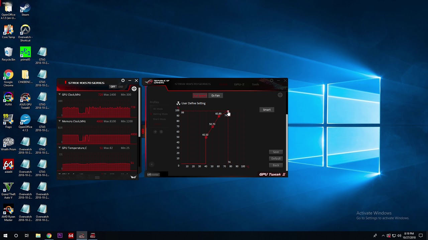Image resolution: width=428 pixels, height=240 pixels.
Task: Click the left arrow collapse icon in GPU Tweak
Action: (151, 164)
